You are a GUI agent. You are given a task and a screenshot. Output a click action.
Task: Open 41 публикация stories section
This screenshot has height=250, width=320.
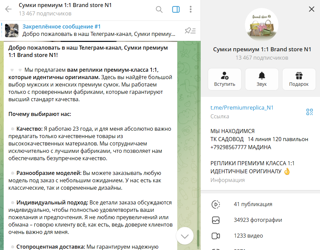coord(260,204)
